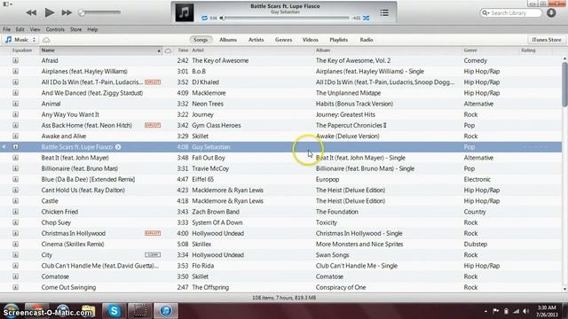Image resolution: width=568 pixels, height=319 pixels.
Task: Switch to the Genres tab
Action: point(283,40)
